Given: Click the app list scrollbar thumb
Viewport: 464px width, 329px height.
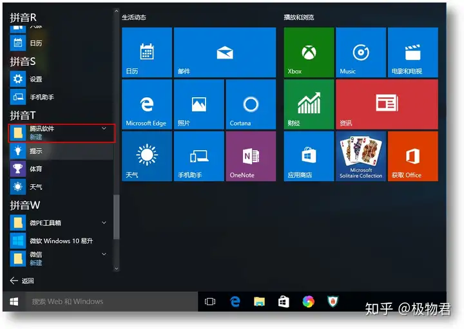Looking at the screenshot, I should point(117,217).
